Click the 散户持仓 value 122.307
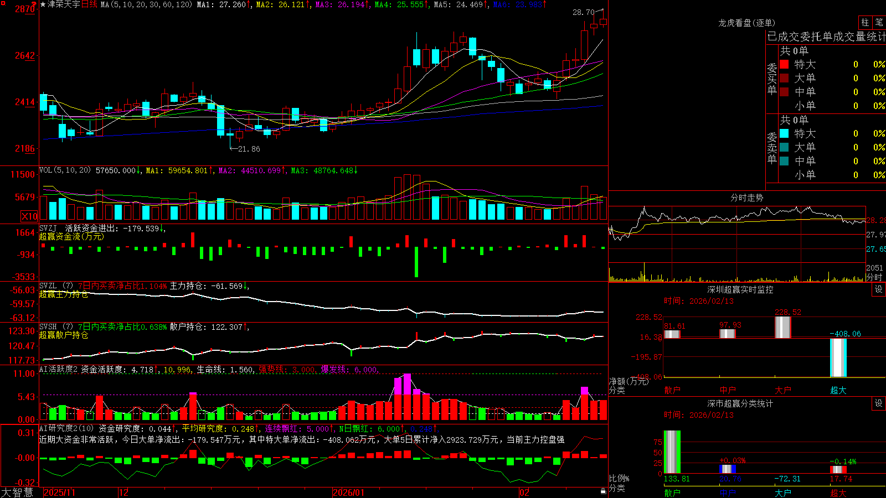The width and height of the screenshot is (886, 498). (x=227, y=327)
